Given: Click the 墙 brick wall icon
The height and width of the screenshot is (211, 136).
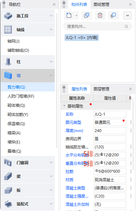Looking at the screenshot, I should [x=8, y=75].
